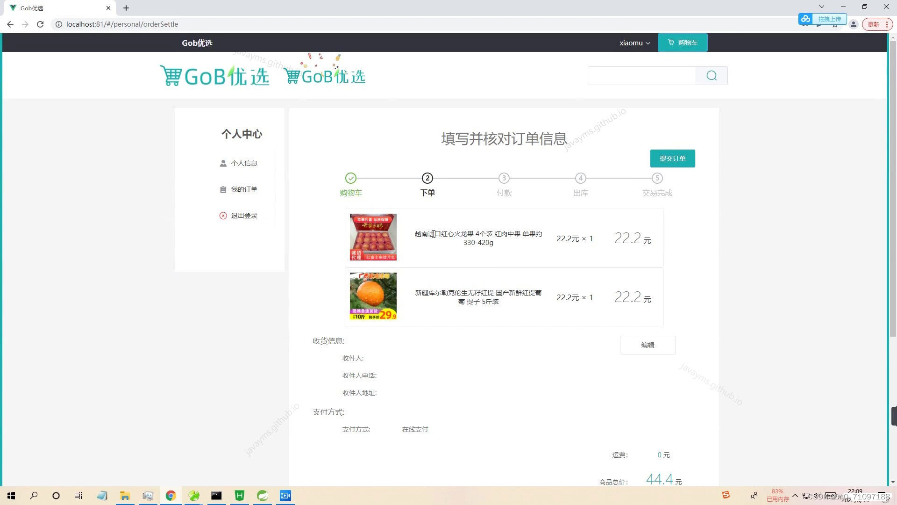Open the browser tab search dropdown arrow
The image size is (897, 505).
[821, 7]
